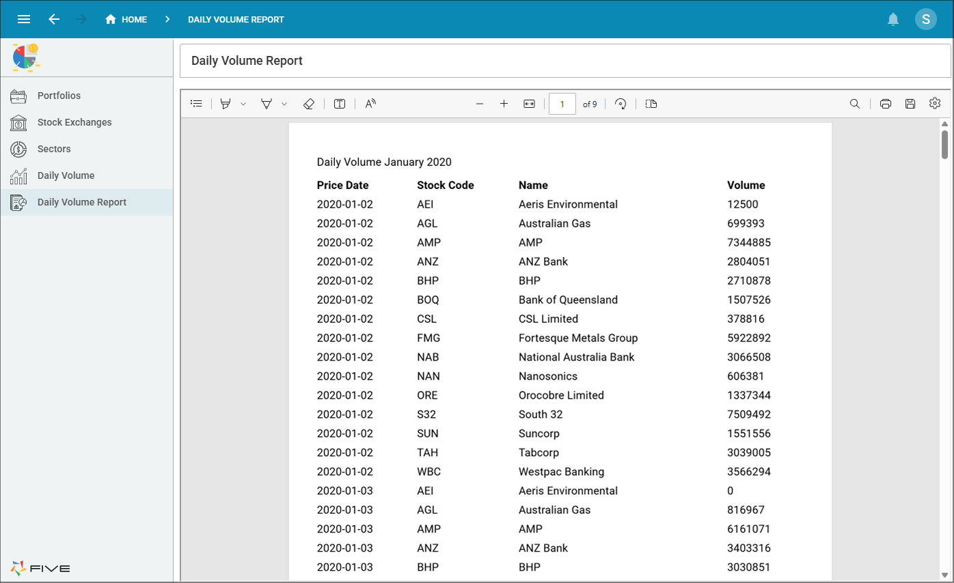The width and height of the screenshot is (954, 583).
Task: Click the volume value 1551556
Action: pyautogui.click(x=749, y=433)
